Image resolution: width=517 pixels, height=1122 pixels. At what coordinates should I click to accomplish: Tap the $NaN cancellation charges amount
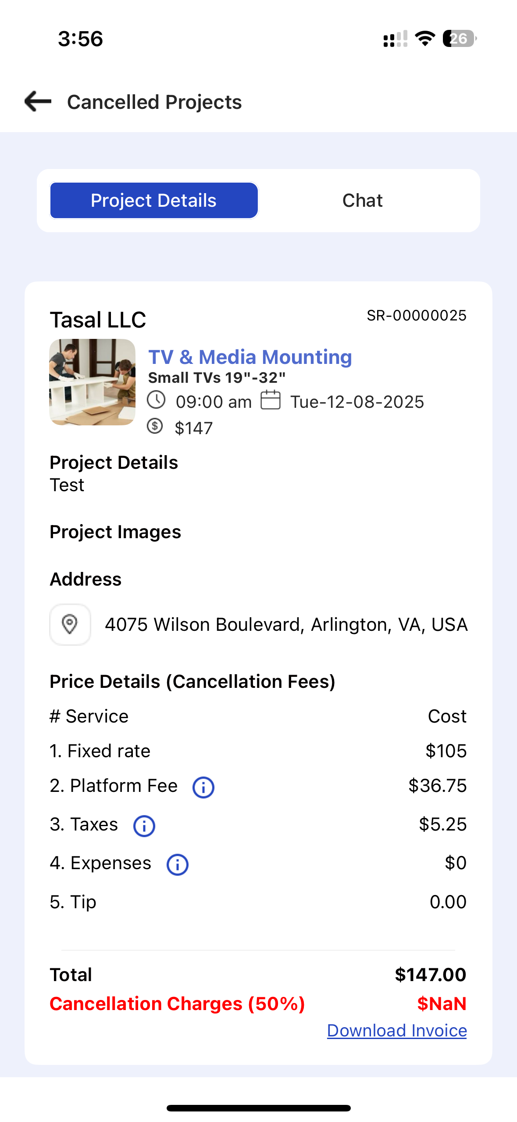coord(442,1003)
